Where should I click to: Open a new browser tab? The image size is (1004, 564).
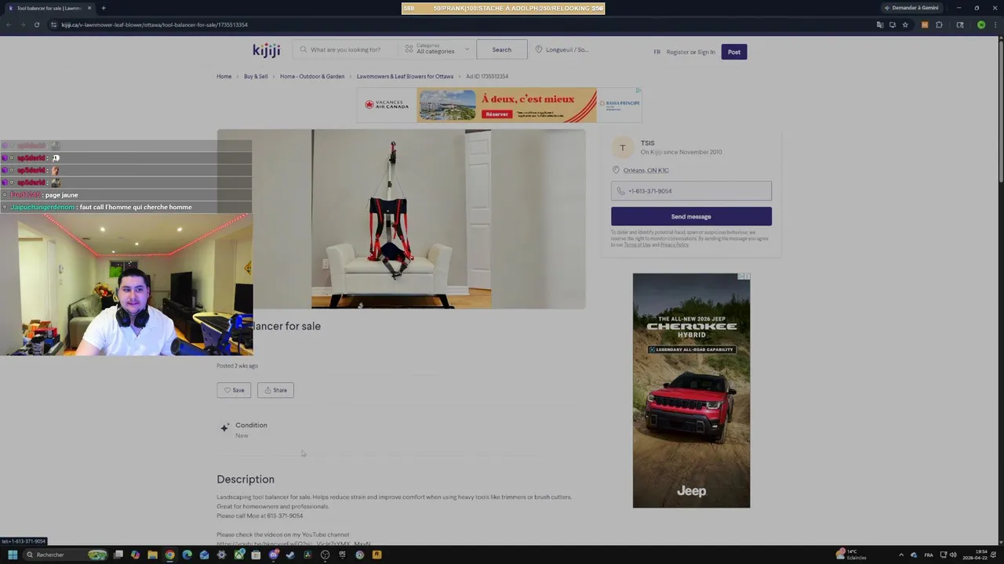coord(104,8)
